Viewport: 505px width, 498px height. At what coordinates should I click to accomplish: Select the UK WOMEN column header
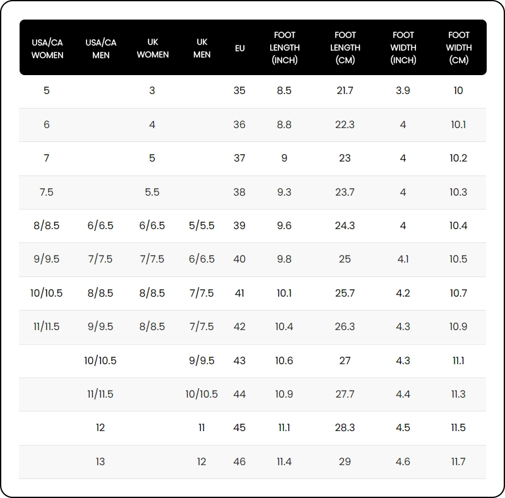point(152,49)
